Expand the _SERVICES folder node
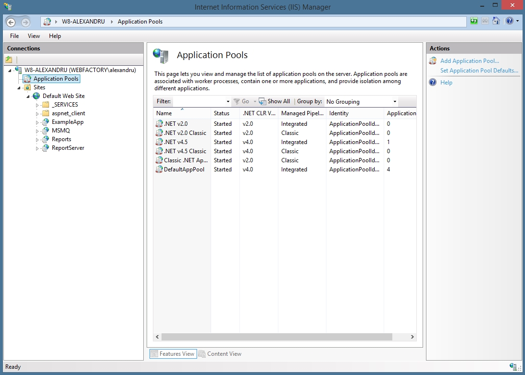 37,105
